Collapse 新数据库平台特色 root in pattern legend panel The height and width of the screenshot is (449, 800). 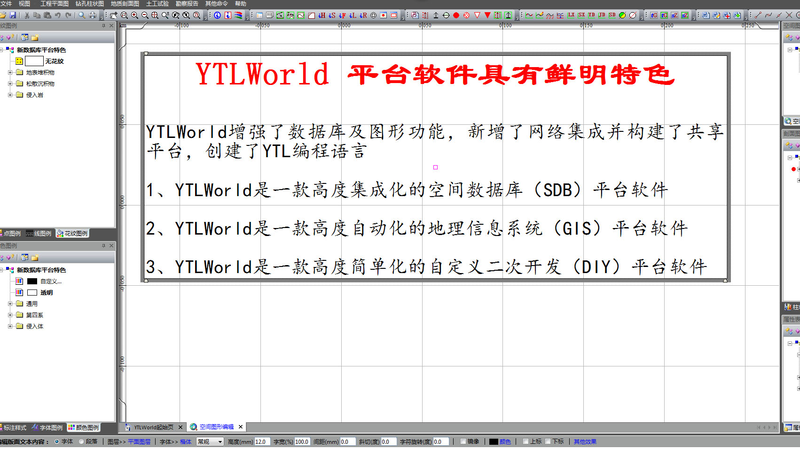pos(1,50)
